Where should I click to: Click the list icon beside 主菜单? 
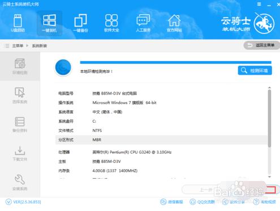[7, 46]
